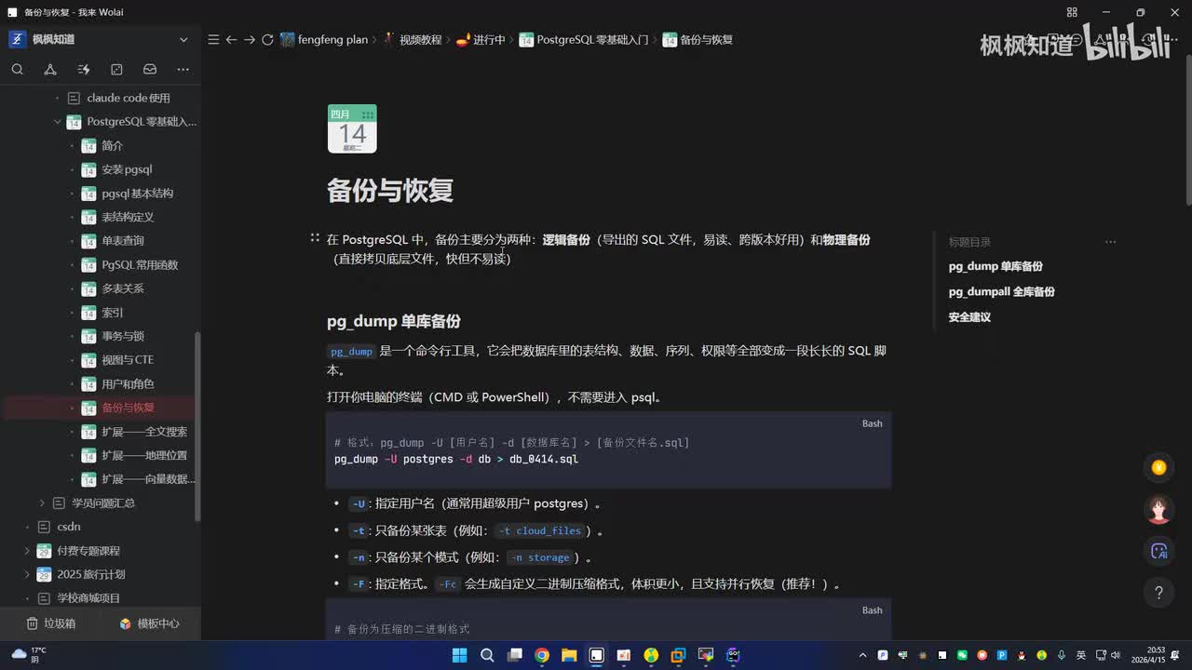
Task: Open the 枫枫知道 workspace dropdown
Action: 183,39
